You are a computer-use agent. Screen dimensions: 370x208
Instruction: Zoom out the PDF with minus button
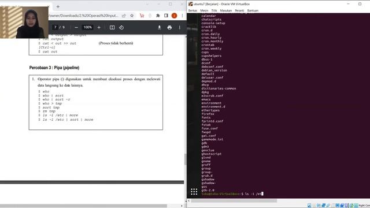(x=76, y=27)
